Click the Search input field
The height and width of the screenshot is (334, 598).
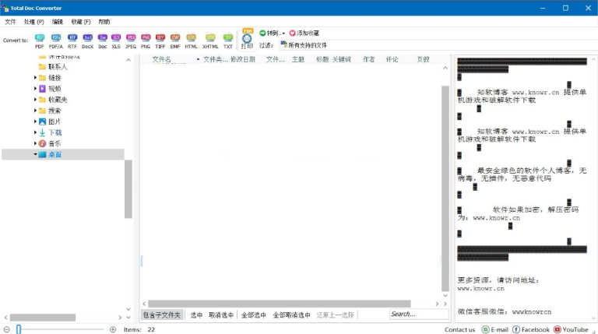tap(419, 315)
